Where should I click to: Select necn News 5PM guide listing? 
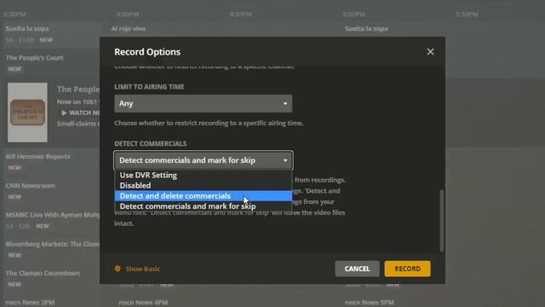369,302
